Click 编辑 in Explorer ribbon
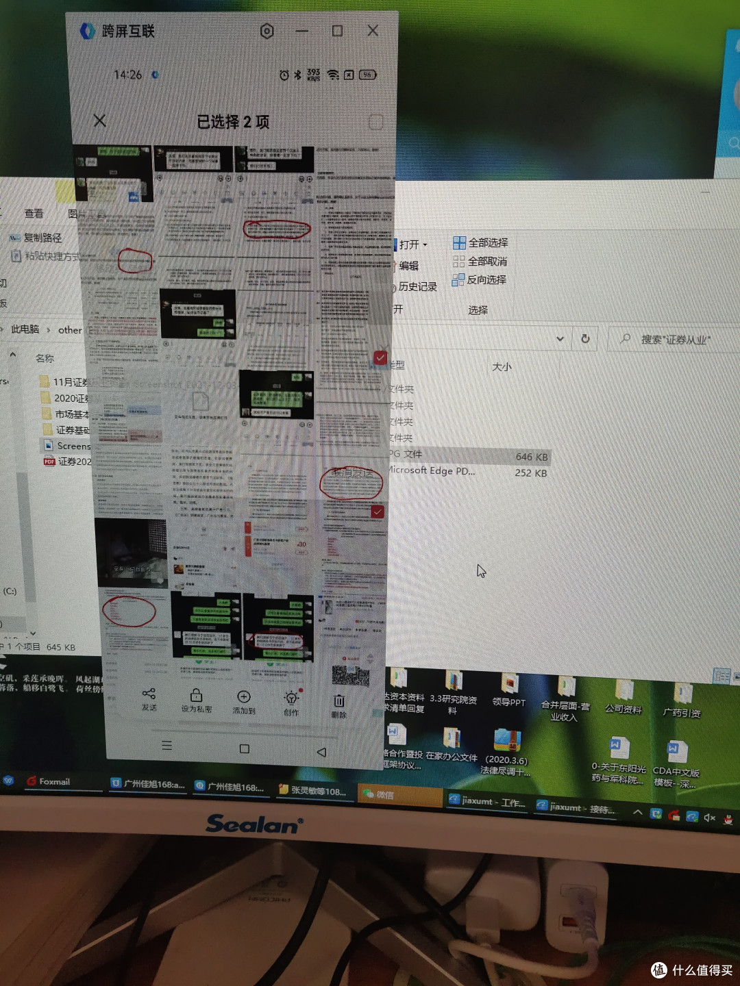Viewport: 740px width, 986px height. [x=408, y=266]
